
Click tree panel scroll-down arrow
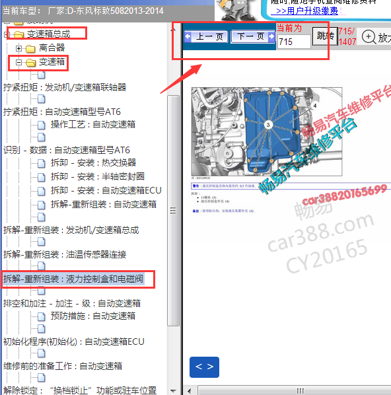[173, 391]
